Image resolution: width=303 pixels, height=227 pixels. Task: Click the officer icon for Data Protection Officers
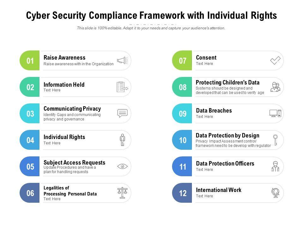(275, 166)
